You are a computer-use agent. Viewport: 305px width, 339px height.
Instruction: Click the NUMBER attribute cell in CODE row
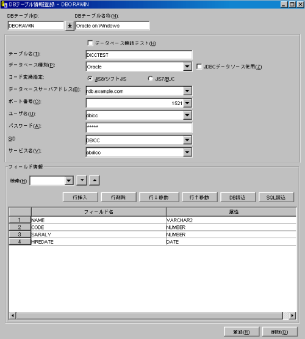pyautogui.click(x=231, y=227)
